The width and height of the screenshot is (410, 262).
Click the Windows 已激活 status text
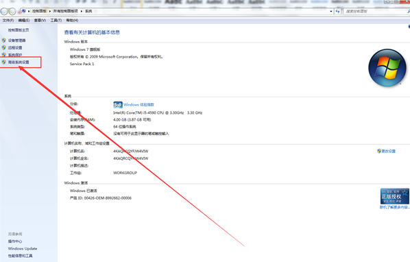(x=83, y=191)
